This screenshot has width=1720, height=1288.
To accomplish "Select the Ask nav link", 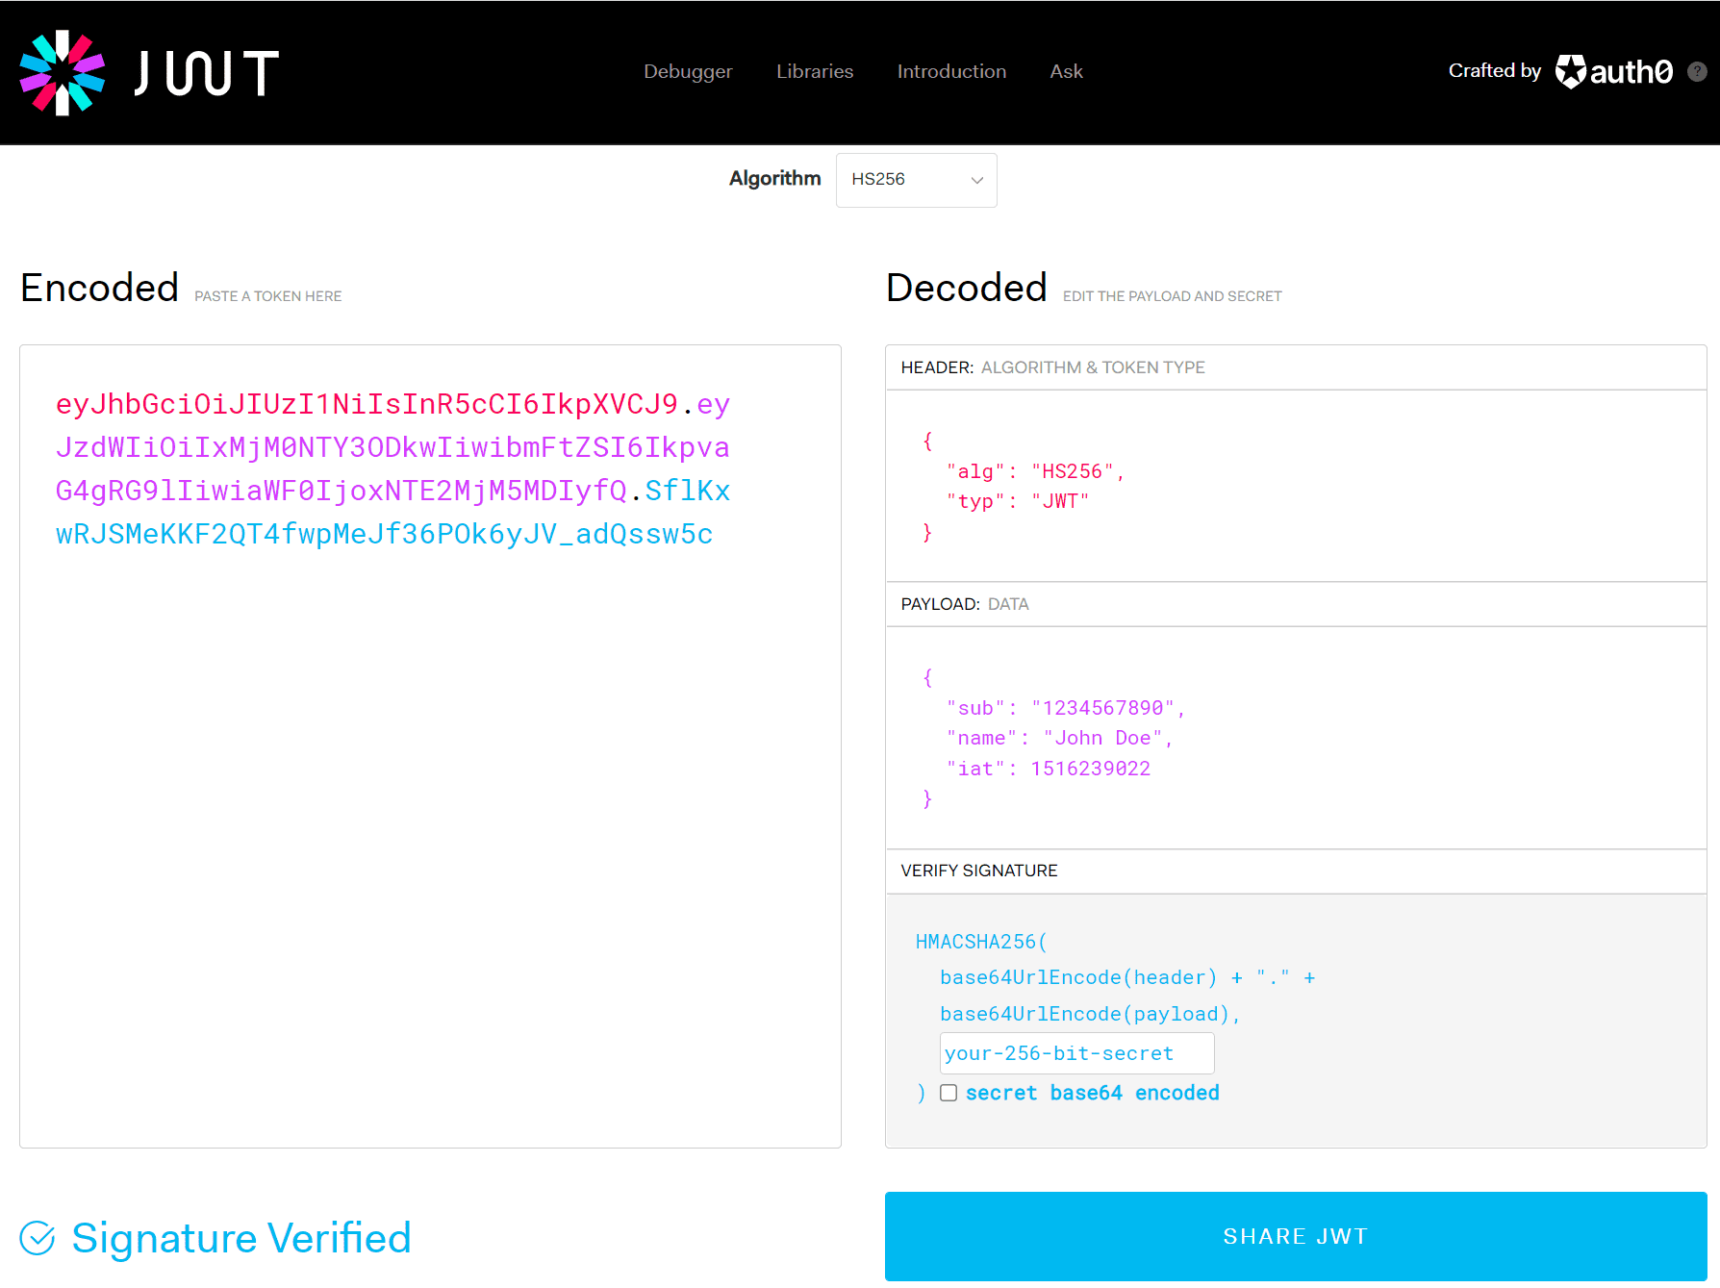I will 1066,71.
